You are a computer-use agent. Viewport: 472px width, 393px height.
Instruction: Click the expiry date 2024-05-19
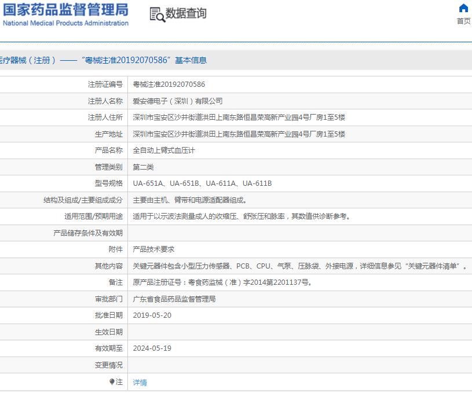[x=152, y=348]
